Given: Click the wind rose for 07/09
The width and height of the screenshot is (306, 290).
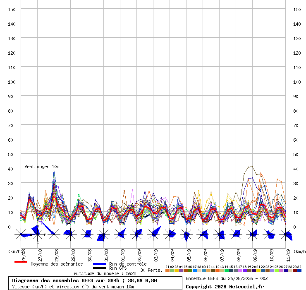Looking at the screenshot, I should click(219, 234).
